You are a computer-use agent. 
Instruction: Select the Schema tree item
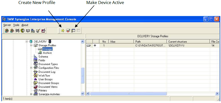point(43,56)
